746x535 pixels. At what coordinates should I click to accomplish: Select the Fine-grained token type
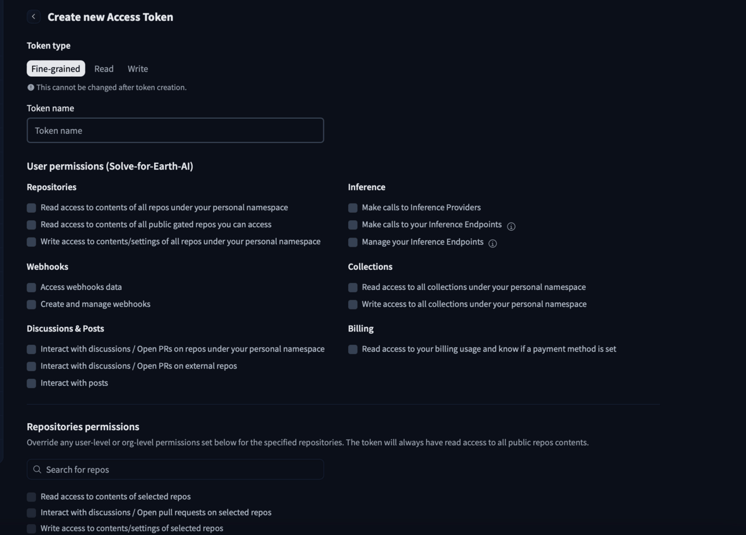(x=56, y=69)
